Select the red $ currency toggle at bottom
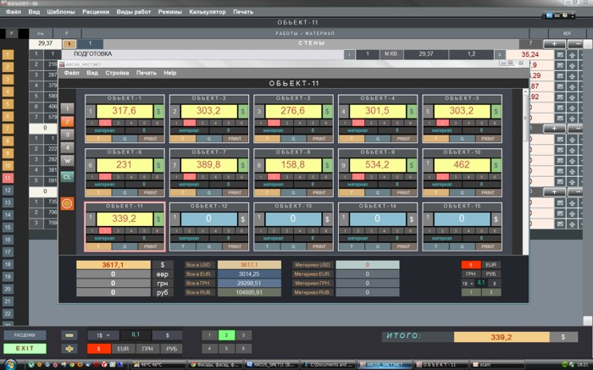Viewport: 593px width, 370px height. [x=98, y=348]
